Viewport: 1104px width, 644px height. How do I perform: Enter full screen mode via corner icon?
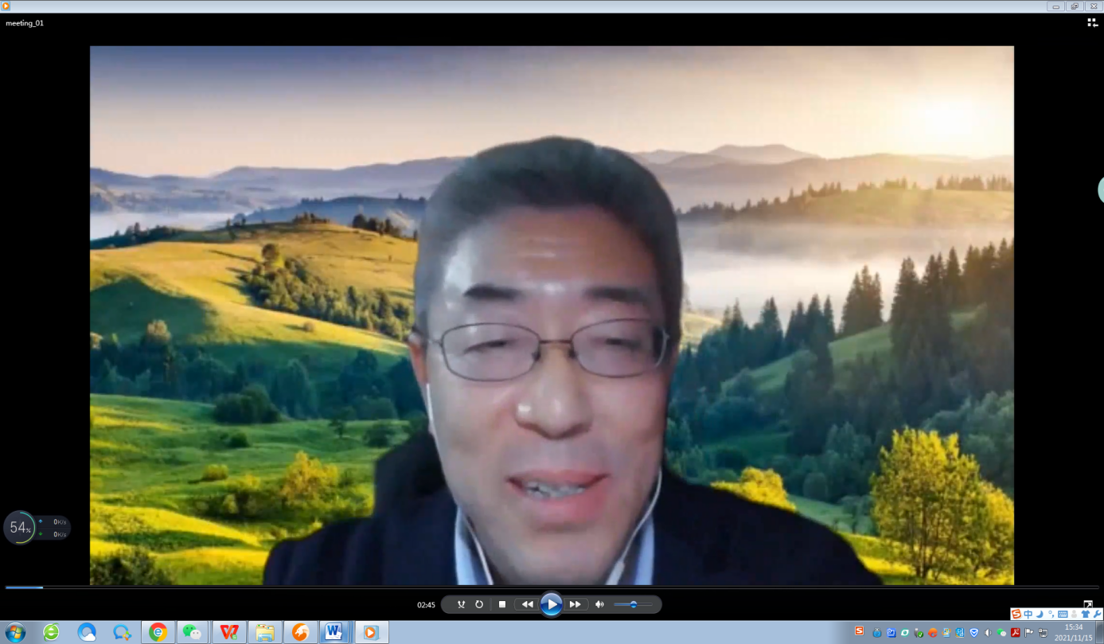[x=1088, y=605]
